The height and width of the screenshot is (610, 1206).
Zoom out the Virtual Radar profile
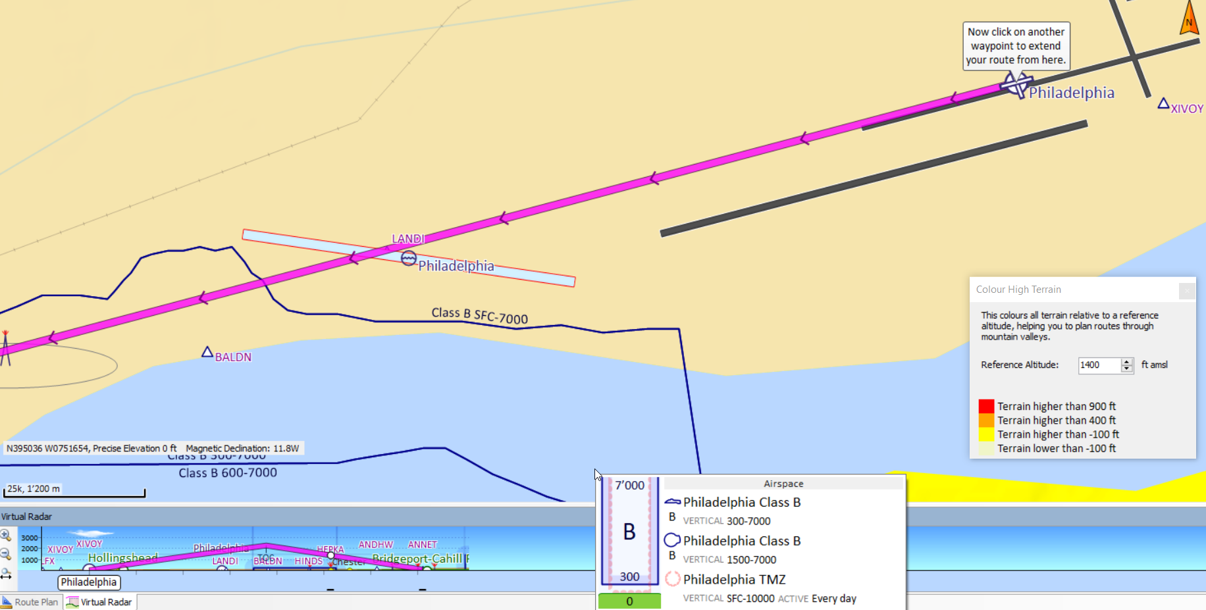point(6,554)
